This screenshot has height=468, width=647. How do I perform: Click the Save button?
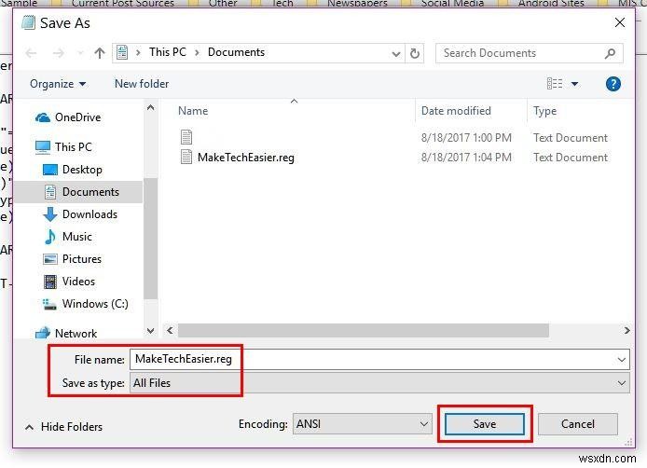485,424
